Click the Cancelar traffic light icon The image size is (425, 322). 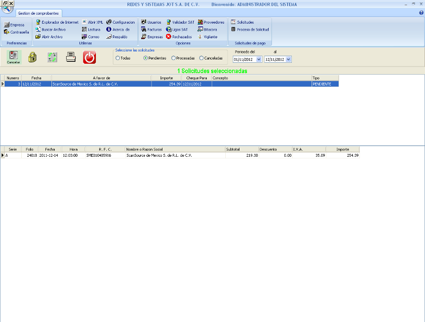pyautogui.click(x=13, y=56)
